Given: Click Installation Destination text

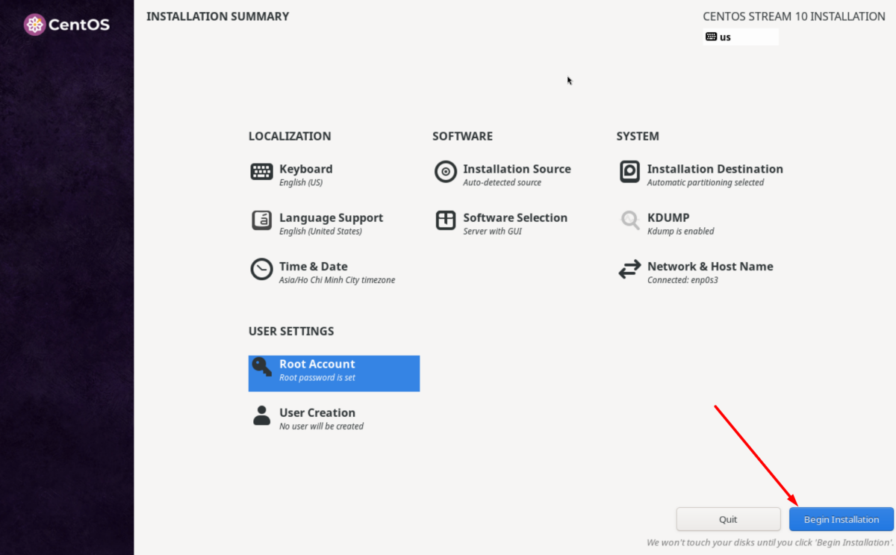Looking at the screenshot, I should pos(715,169).
